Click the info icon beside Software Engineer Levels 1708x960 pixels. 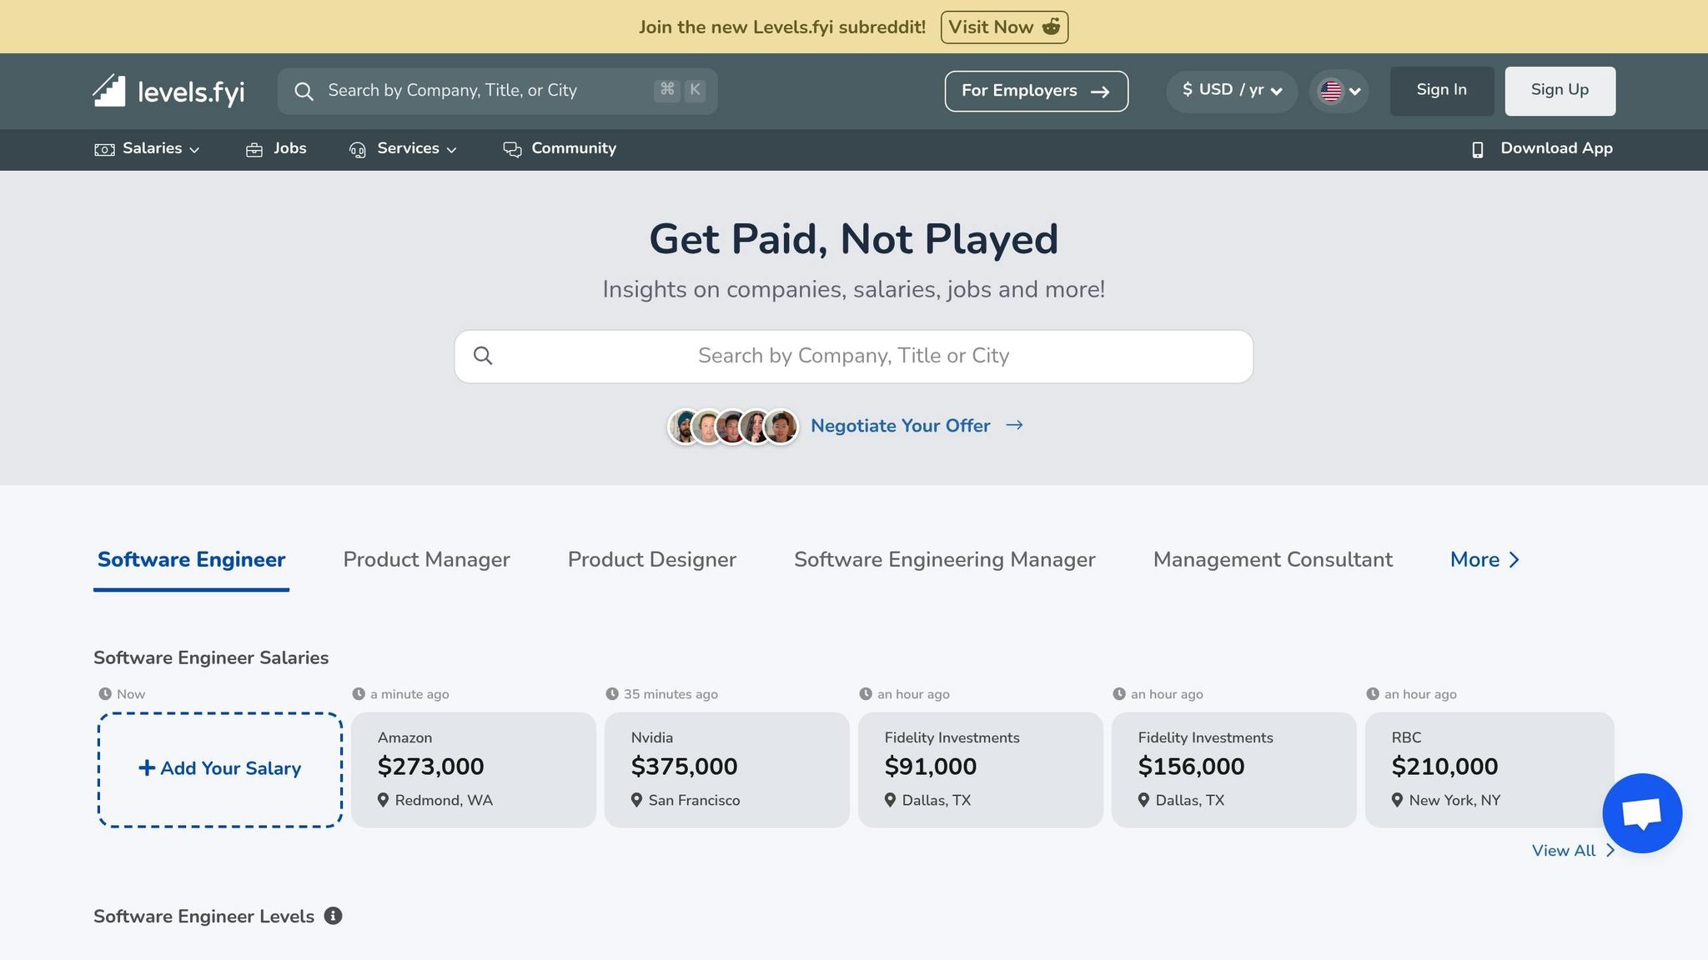coord(333,916)
